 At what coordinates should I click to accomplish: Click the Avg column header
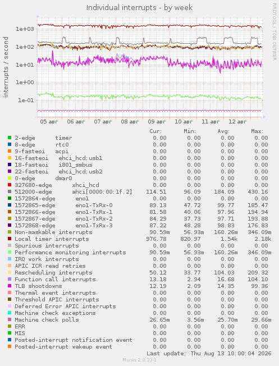click(x=223, y=131)
